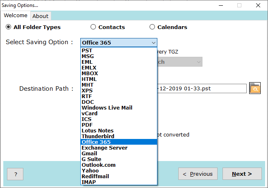Pick Outlook.com as the saving option

point(119,165)
